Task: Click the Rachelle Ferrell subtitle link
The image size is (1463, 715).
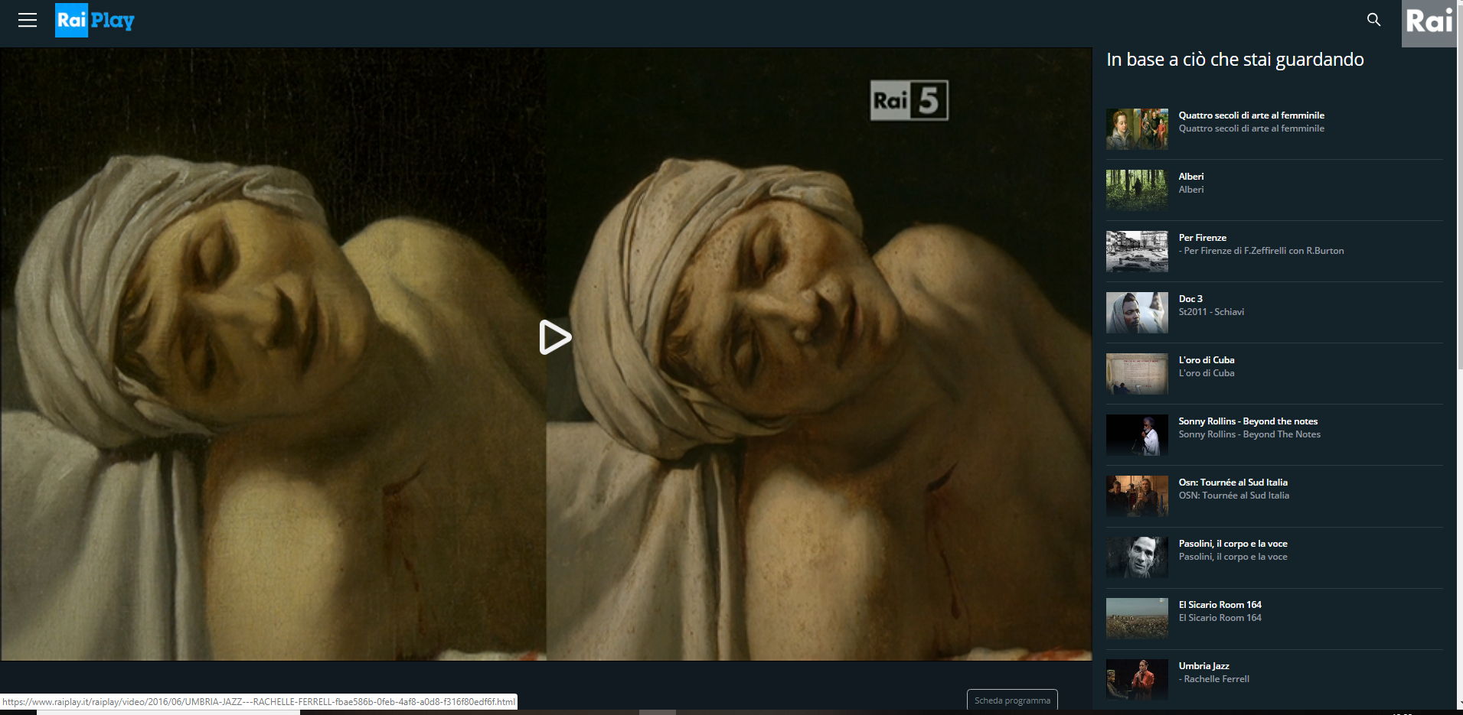Action: tap(1216, 679)
